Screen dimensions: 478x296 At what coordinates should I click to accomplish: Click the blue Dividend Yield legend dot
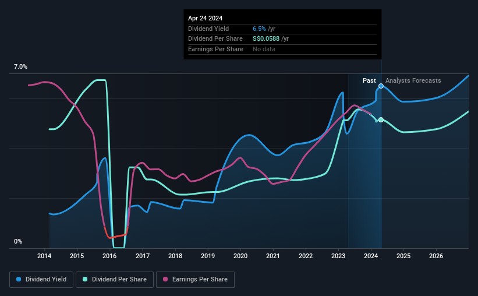(19, 279)
